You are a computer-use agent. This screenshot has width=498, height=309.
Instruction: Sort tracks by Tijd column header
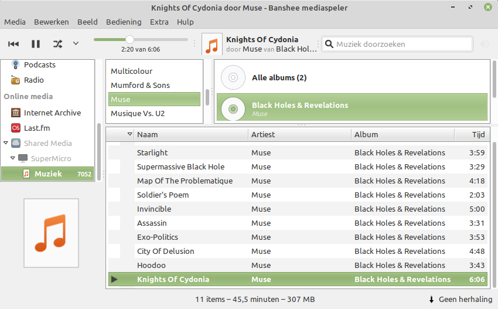478,134
